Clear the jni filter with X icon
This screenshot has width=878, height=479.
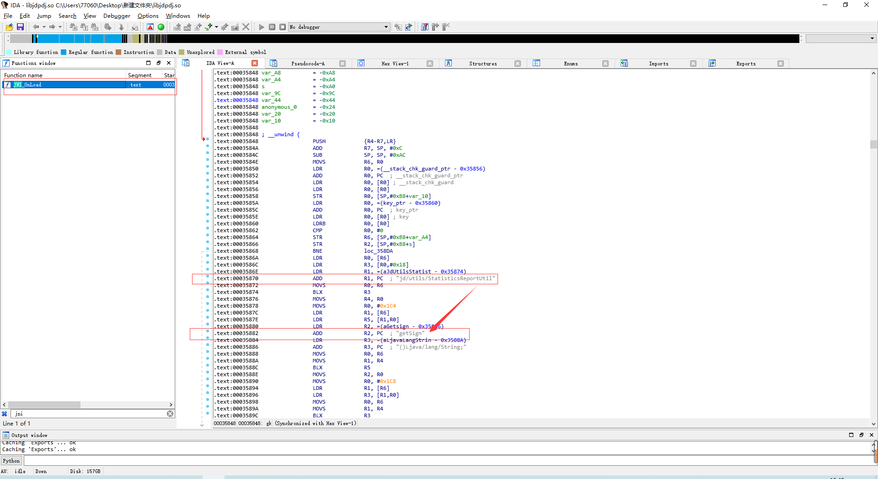coord(170,414)
